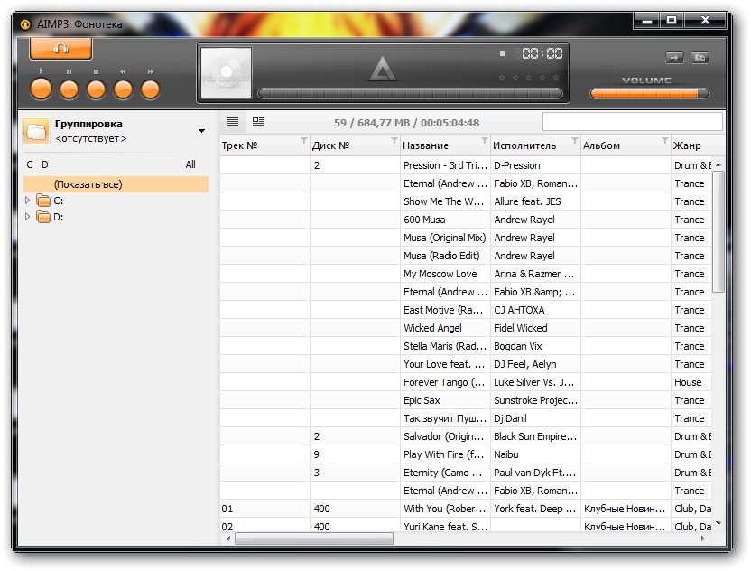Sort by the Жанр column header

coord(688,145)
